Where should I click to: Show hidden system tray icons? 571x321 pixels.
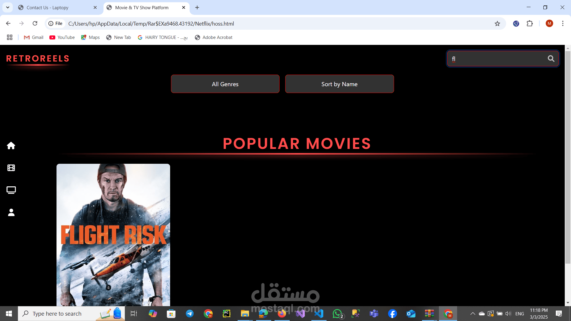click(x=473, y=314)
